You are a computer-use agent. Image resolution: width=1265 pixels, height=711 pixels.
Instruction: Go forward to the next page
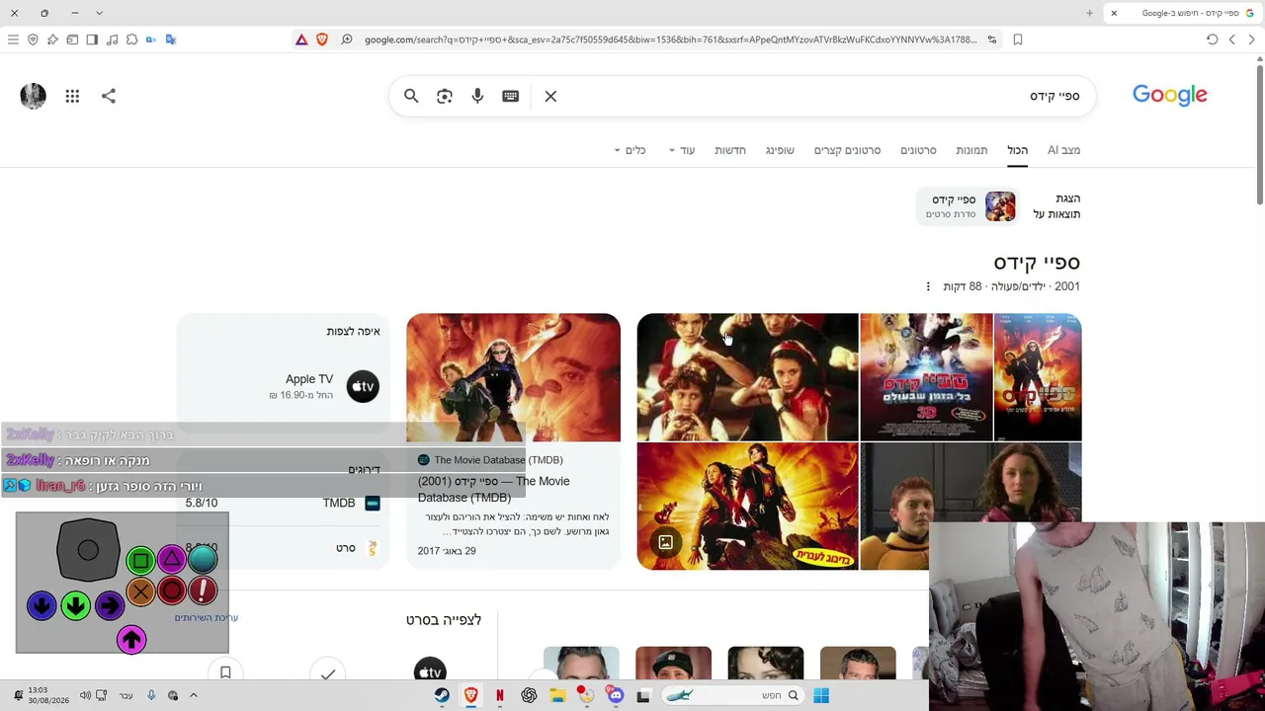1231,39
